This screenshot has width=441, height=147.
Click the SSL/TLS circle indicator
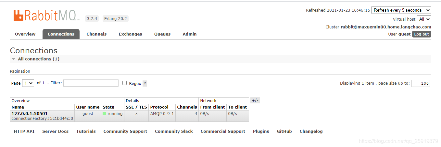[136, 114]
